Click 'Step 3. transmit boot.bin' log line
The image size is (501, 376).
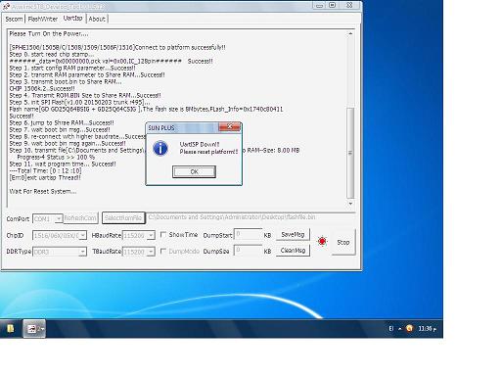pyautogui.click(x=66, y=81)
